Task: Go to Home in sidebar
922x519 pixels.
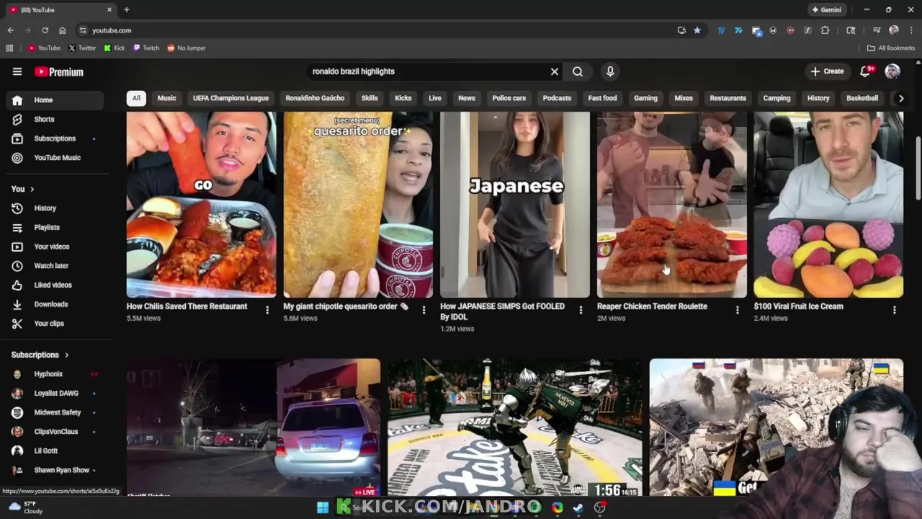Action: point(55,100)
